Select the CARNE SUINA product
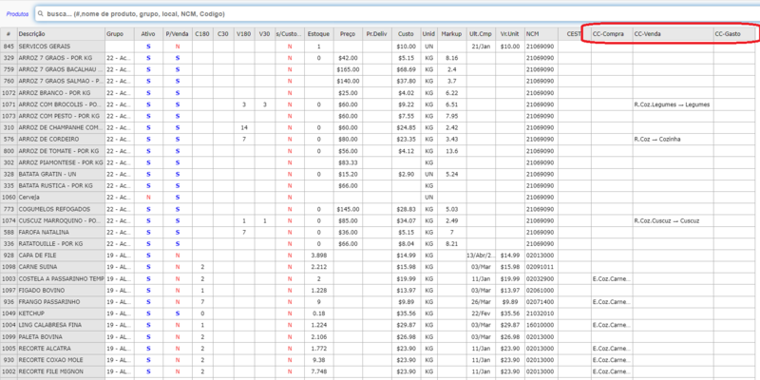The image size is (760, 380). coord(61,267)
